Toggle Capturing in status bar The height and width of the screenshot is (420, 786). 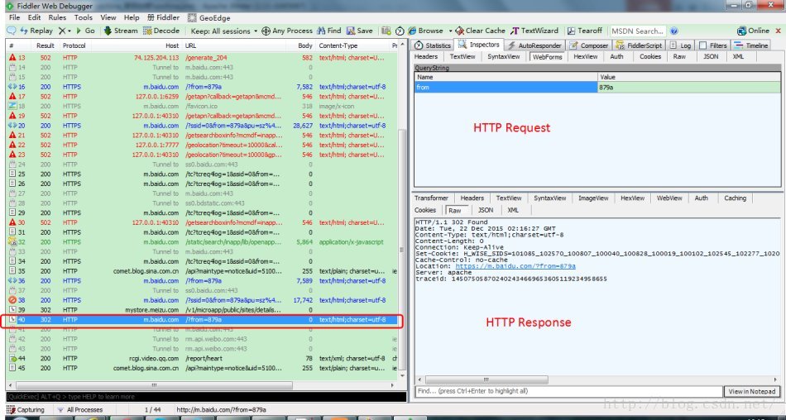(x=26, y=410)
